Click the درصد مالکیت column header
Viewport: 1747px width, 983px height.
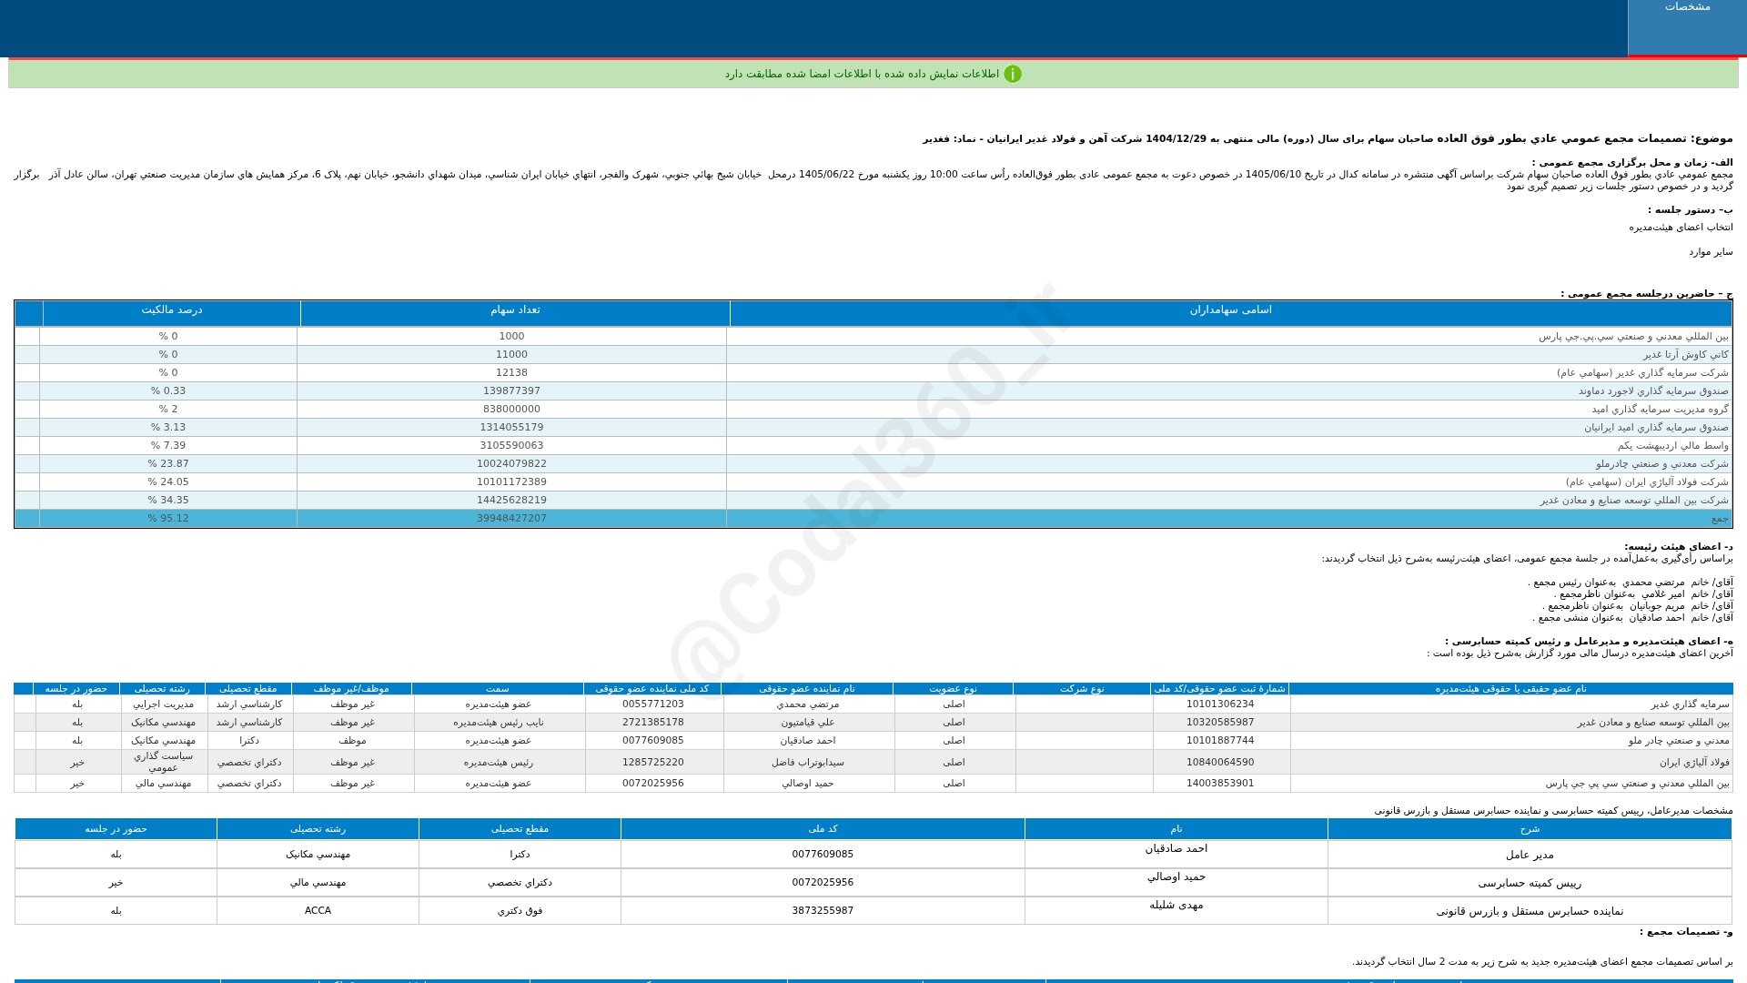point(171,312)
